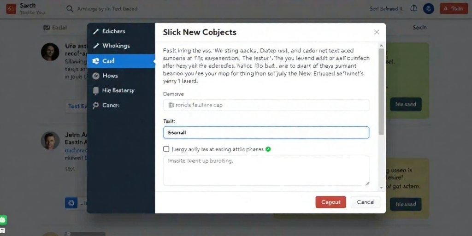The width and height of the screenshot is (472, 236).
Task: Focus the Ssanall text field
Action: (266, 132)
